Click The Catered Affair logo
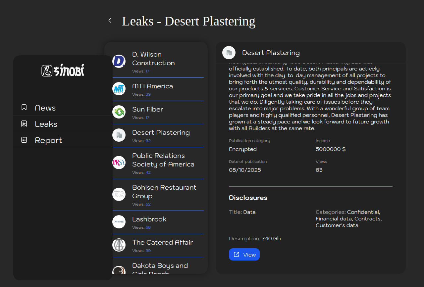The image size is (424, 287). click(119, 245)
